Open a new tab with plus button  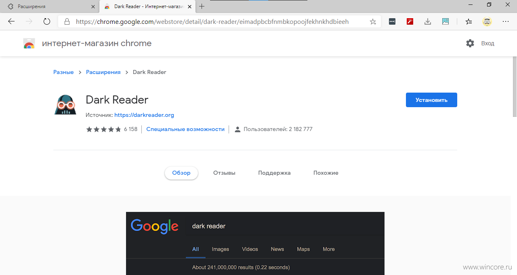[202, 6]
